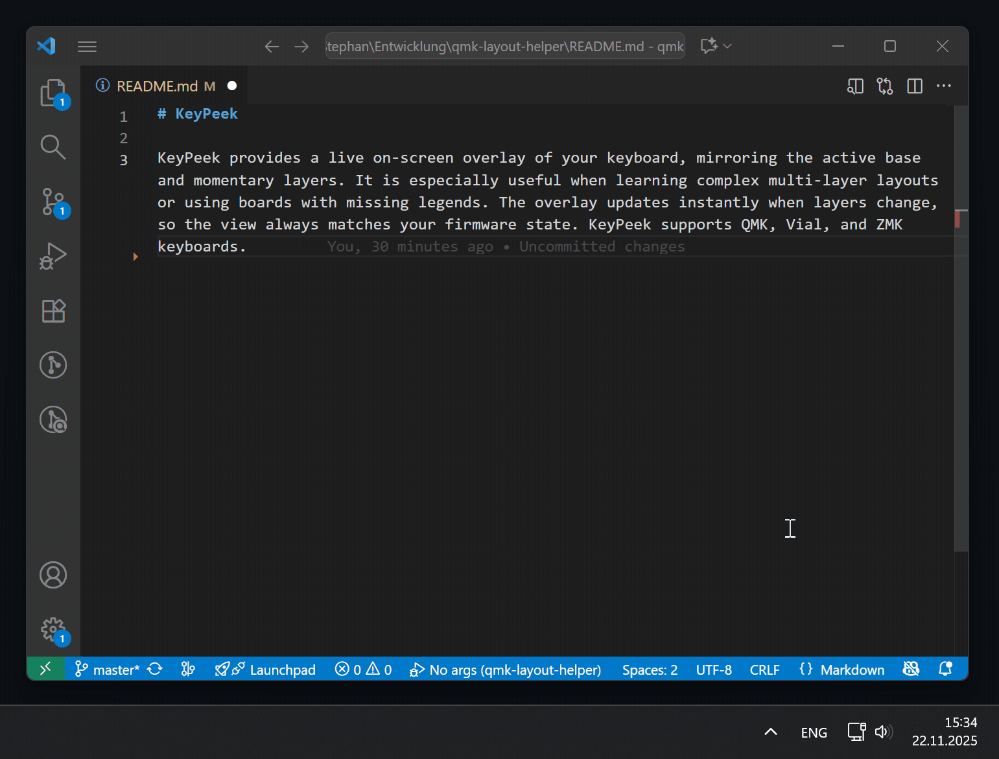Select debug config 'No args (qmk-layout-helper)'

(505, 670)
